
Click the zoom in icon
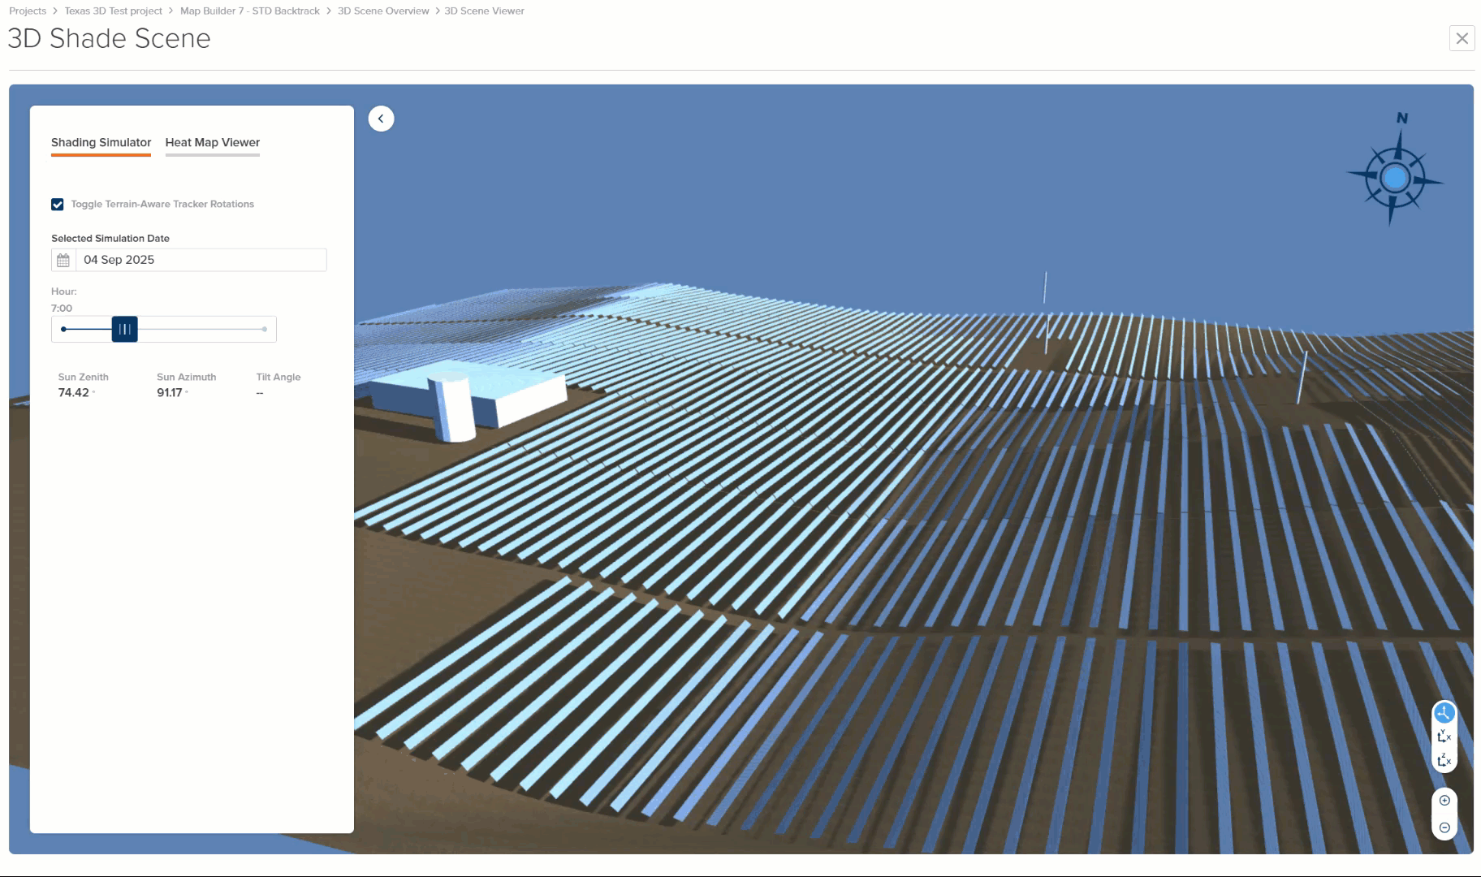point(1444,800)
